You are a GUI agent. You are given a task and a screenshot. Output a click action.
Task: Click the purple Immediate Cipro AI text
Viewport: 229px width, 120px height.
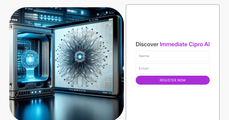click(x=185, y=44)
